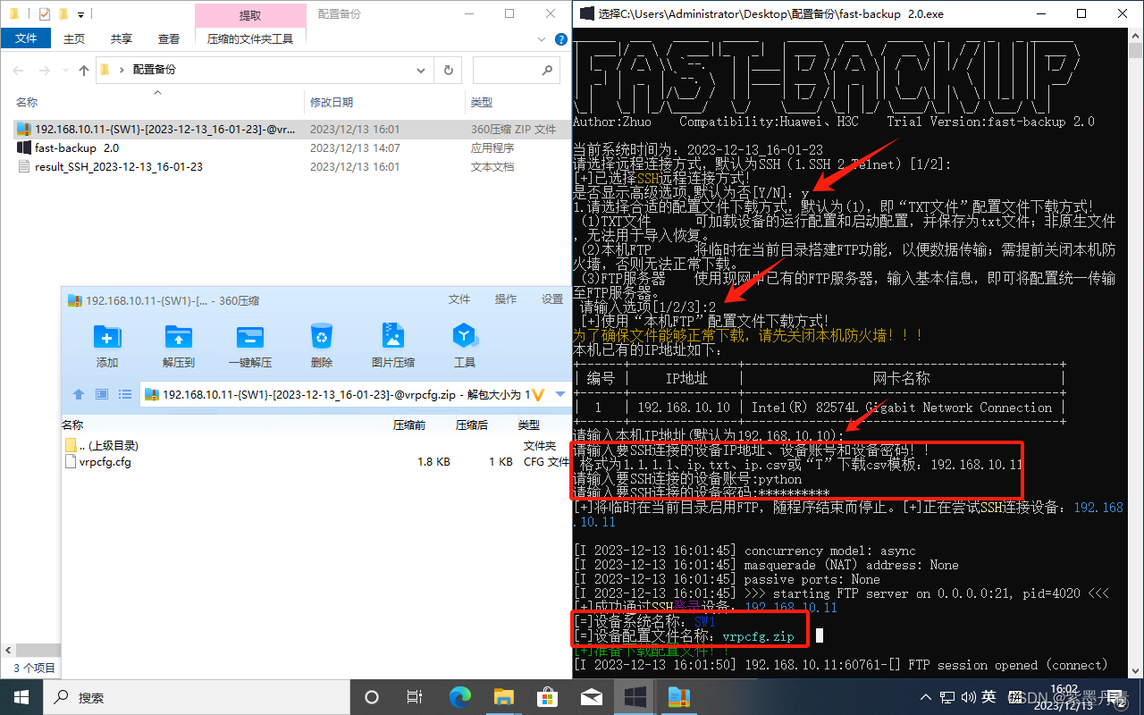The width and height of the screenshot is (1144, 715).
Task: Open Explorer 主页 ribbon tab
Action: pos(74,38)
